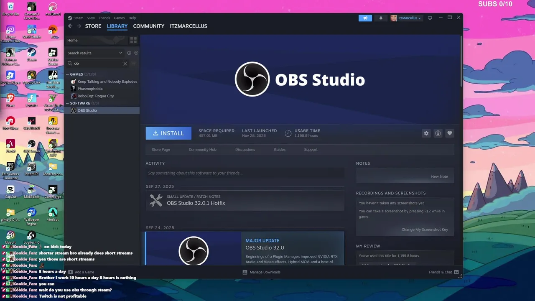
Task: Select the VALORANT desktop shortcut
Action: click(32, 123)
